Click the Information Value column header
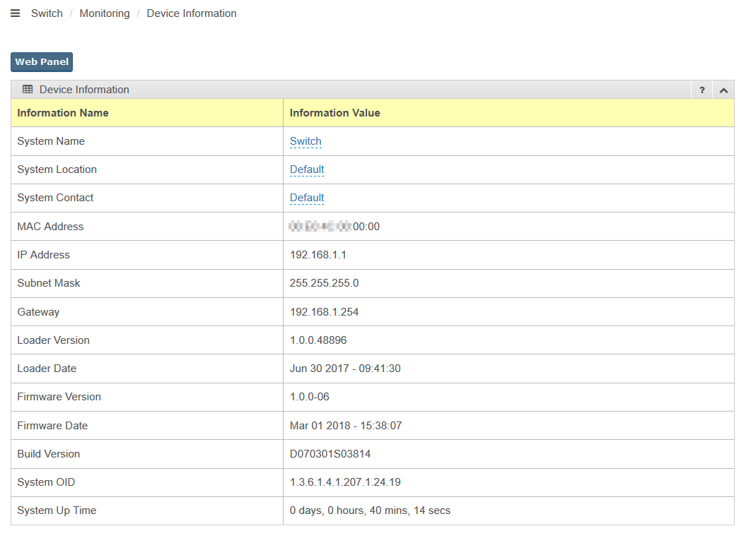The image size is (746, 538). coord(334,113)
